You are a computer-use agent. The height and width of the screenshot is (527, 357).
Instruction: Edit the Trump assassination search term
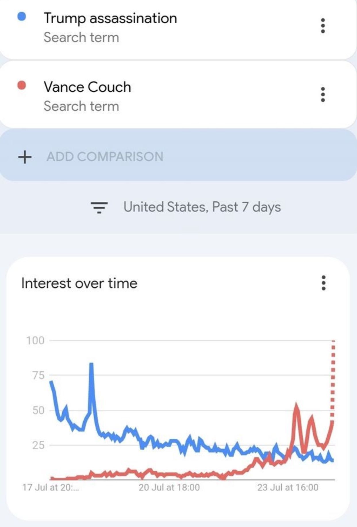tap(110, 18)
